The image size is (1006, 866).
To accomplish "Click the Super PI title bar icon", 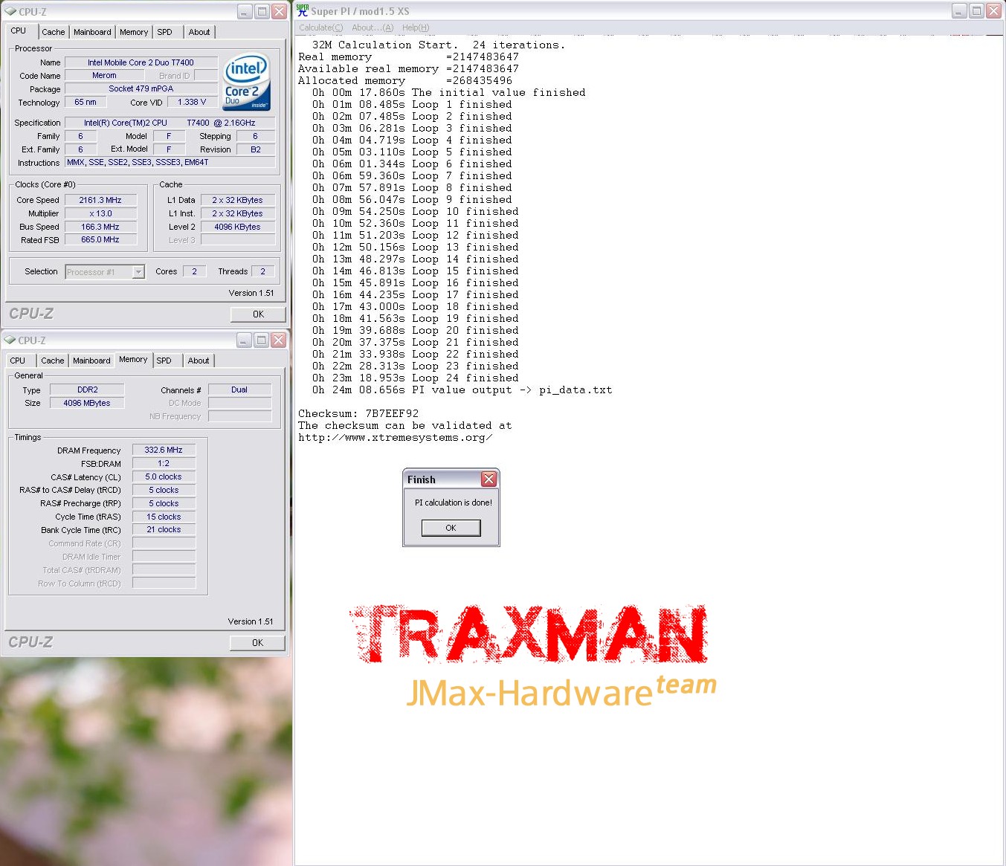I will [302, 10].
